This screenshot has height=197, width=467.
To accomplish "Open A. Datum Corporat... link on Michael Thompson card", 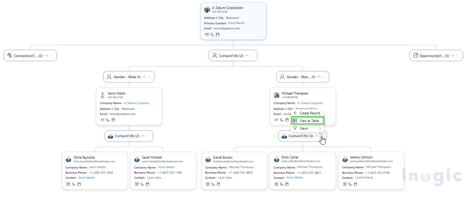I will pyautogui.click(x=311, y=103).
